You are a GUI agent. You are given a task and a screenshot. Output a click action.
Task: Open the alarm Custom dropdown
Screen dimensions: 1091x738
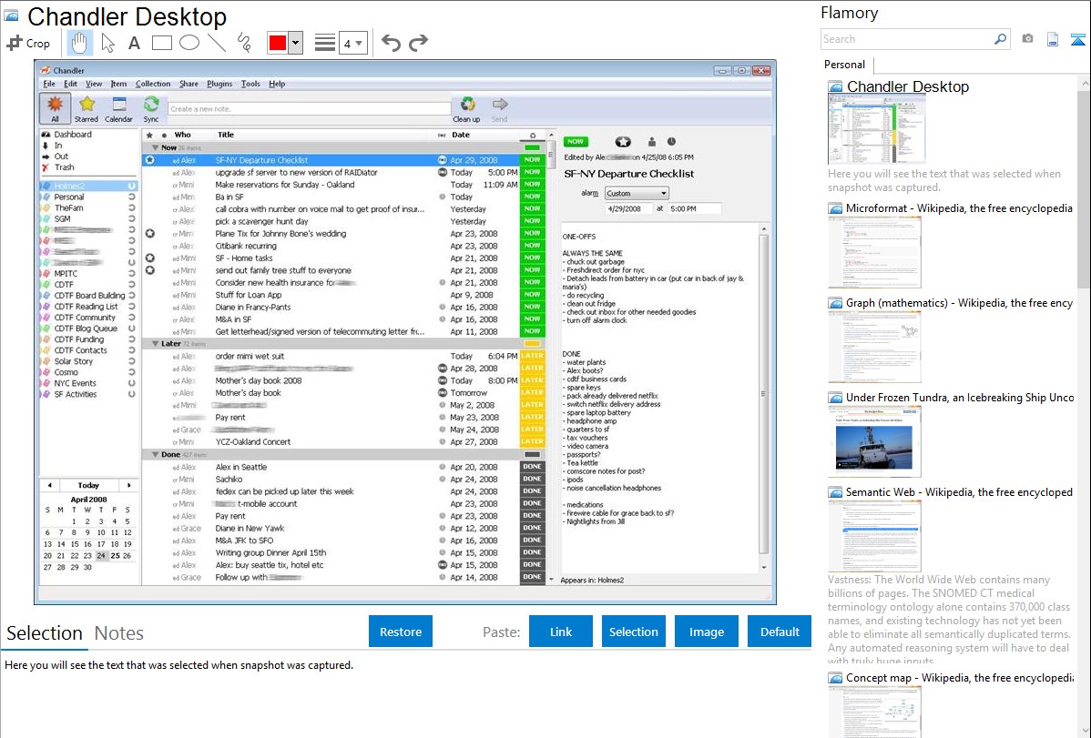[637, 193]
